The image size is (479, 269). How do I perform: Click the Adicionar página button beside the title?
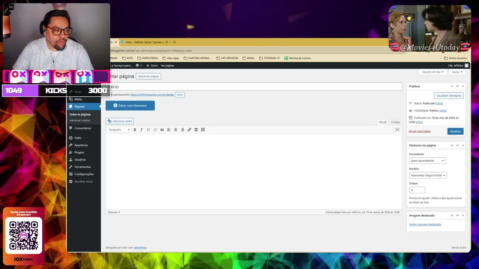click(149, 76)
